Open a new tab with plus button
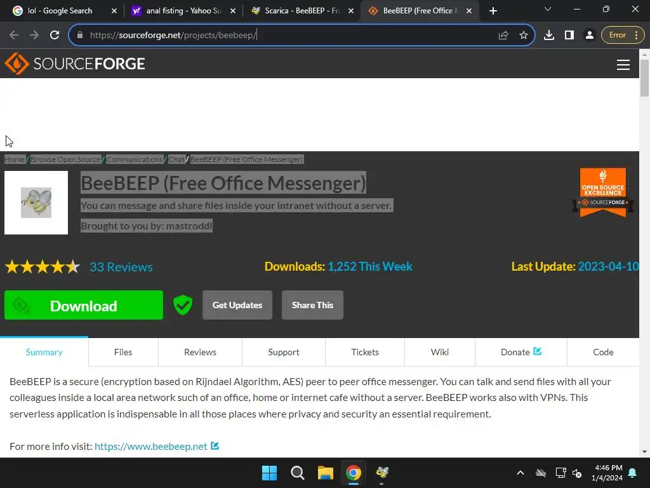The height and width of the screenshot is (488, 650). (x=493, y=11)
